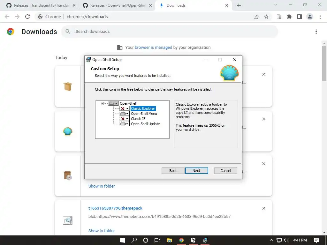
Task: Remove the third download from list
Action: [x=264, y=164]
